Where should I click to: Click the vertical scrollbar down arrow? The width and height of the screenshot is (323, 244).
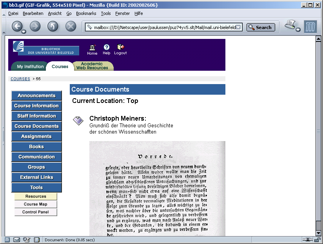319,233
